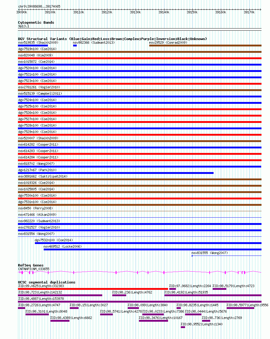Select the 39100k ruler tick label
This screenshot has height=339, width=270.
point(50,12)
